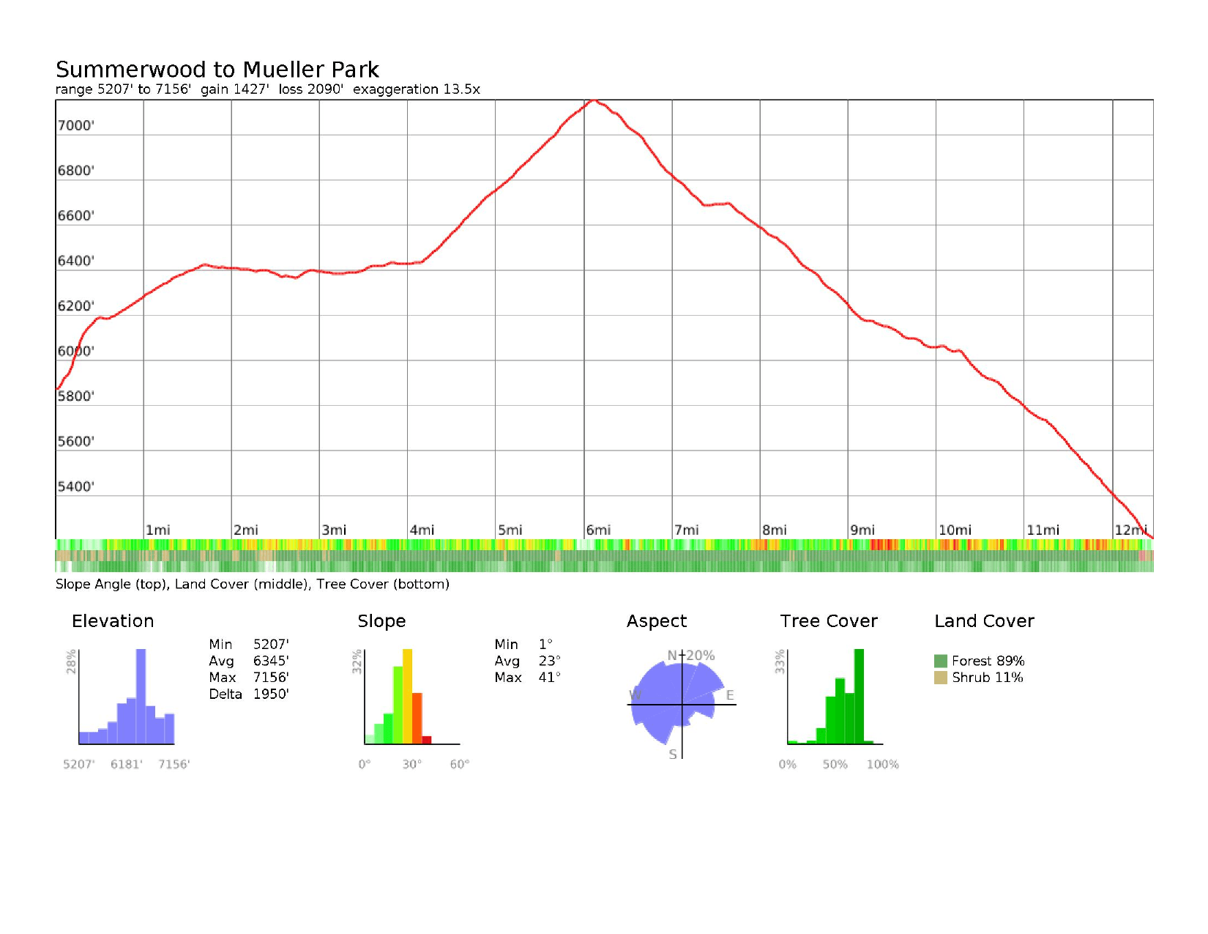1208x934 pixels.
Task: Click the 'exaggeration 13.5x' text
Action: click(x=417, y=89)
